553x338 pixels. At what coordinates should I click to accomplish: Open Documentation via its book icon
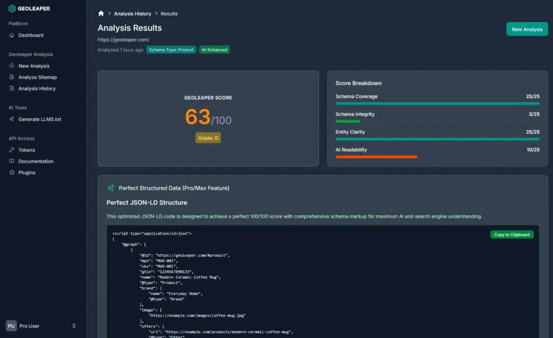click(x=11, y=161)
